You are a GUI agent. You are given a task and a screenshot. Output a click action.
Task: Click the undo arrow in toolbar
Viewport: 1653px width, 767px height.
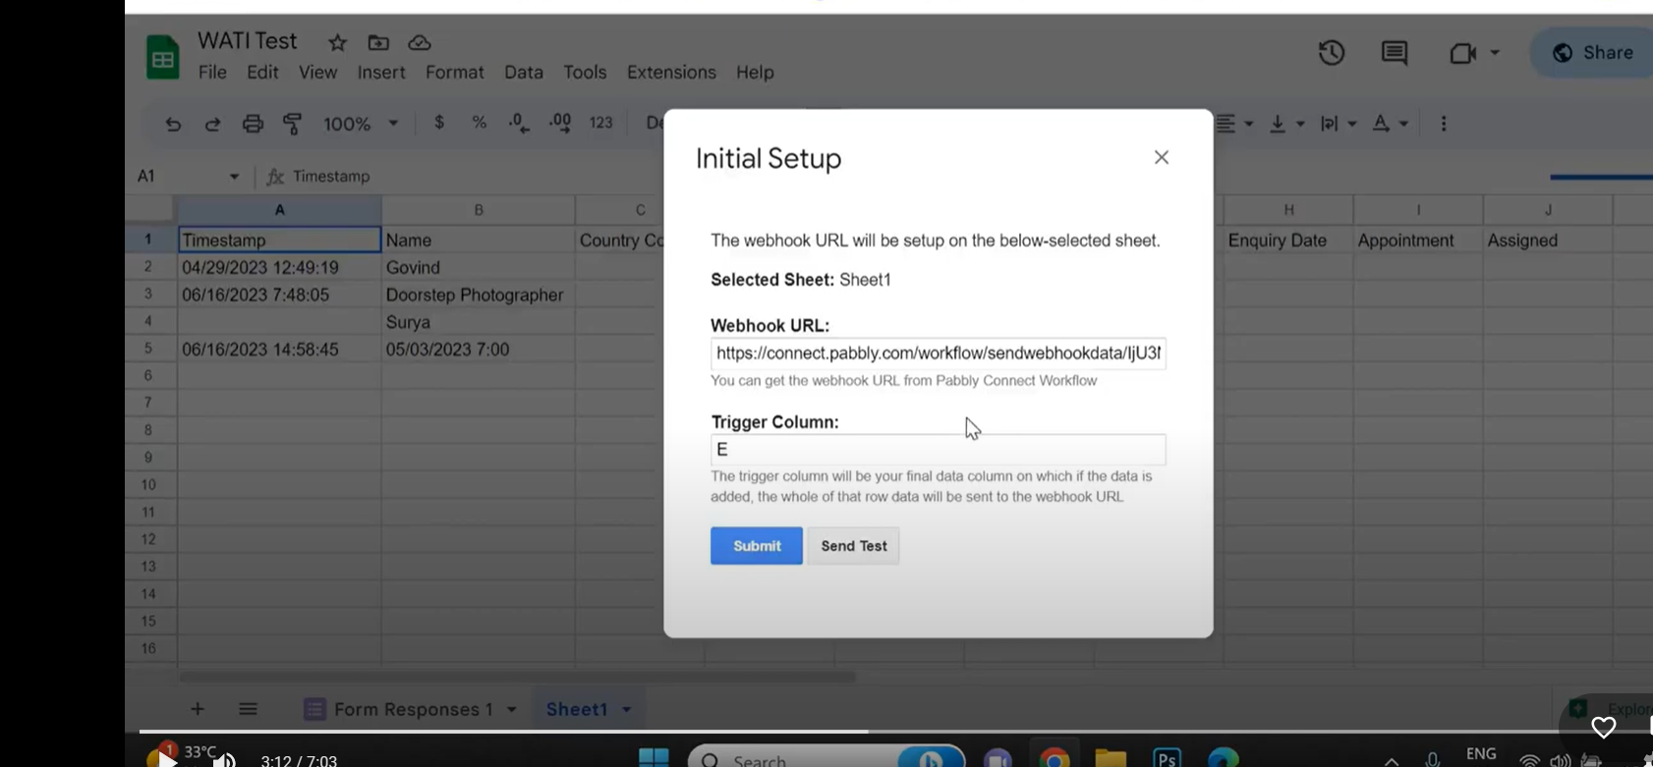click(x=173, y=124)
